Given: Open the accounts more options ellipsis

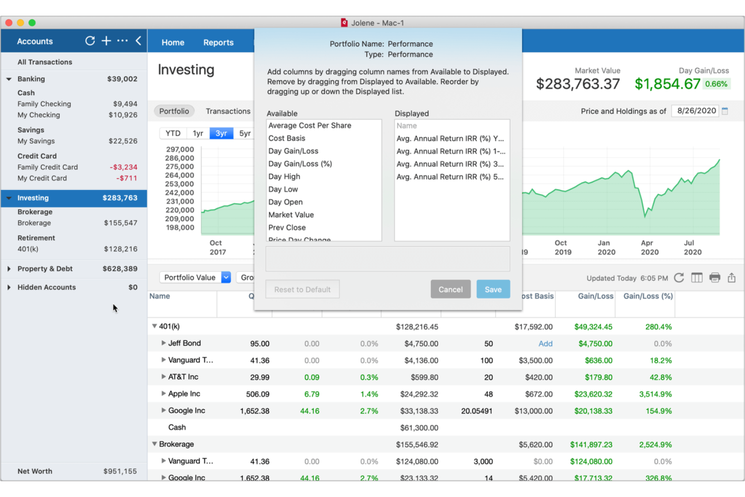Looking at the screenshot, I should click(122, 41).
